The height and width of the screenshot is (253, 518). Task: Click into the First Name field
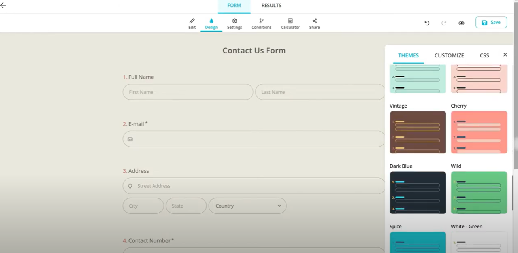[188, 92]
